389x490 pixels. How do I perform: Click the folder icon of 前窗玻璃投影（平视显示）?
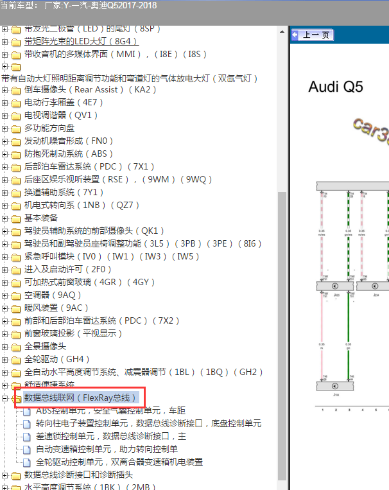pyautogui.click(x=16, y=334)
